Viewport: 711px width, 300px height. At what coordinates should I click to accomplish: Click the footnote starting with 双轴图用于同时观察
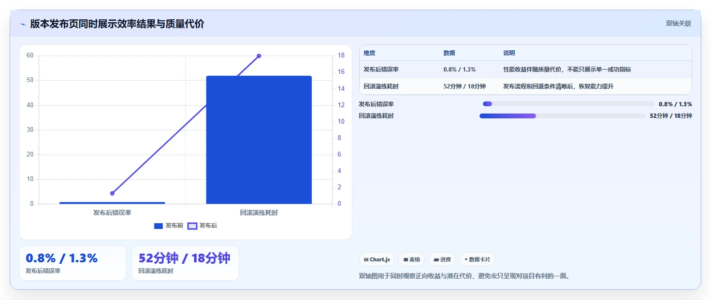[464, 276]
